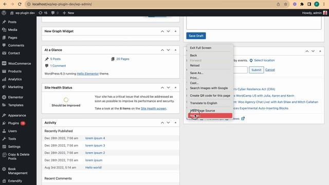Open the comments bubble in admin bar
This screenshot has width=329, height=185.
(x=55, y=13)
